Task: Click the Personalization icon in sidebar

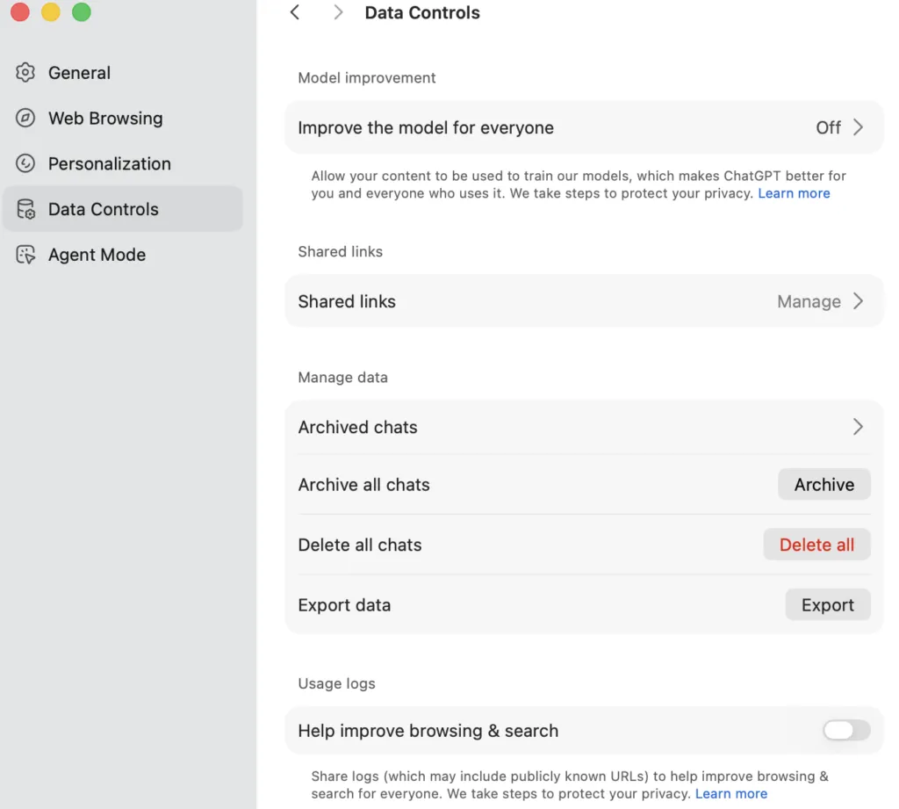Action: [25, 163]
